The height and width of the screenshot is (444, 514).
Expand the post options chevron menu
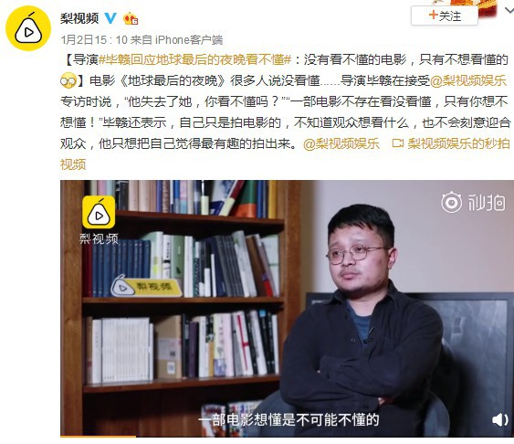[509, 11]
